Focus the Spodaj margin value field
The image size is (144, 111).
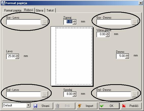(68, 94)
